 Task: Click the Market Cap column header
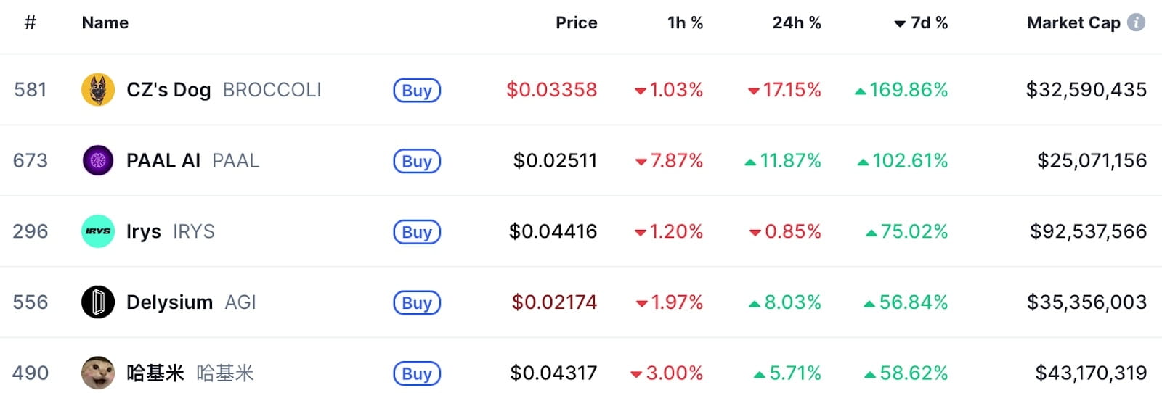(x=1073, y=23)
